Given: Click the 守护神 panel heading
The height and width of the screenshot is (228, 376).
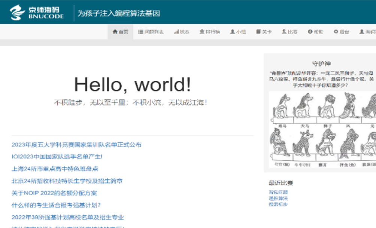Looking at the screenshot, I should click(x=321, y=64).
